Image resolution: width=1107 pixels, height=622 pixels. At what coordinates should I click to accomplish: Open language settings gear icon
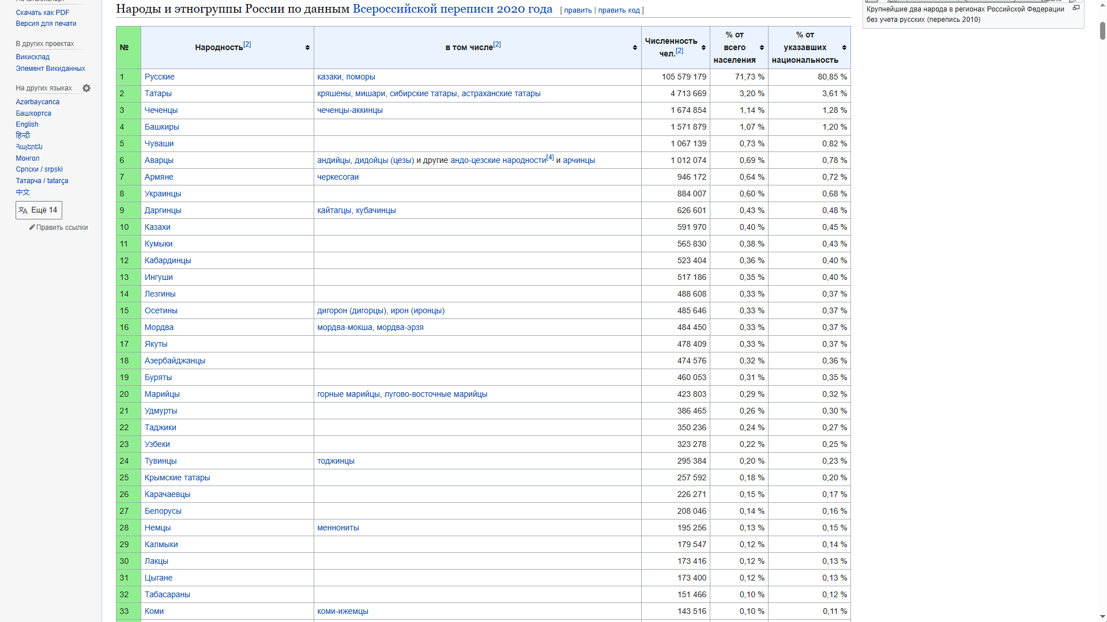(86, 88)
